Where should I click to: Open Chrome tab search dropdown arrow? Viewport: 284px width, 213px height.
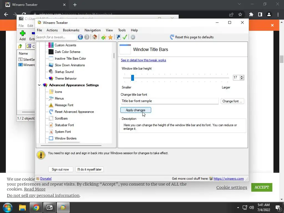click(239, 4)
